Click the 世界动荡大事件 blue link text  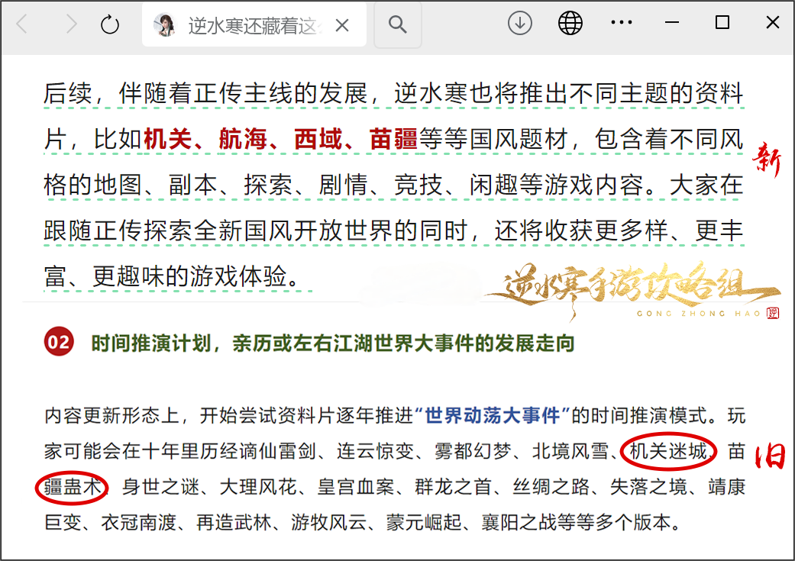click(x=493, y=415)
